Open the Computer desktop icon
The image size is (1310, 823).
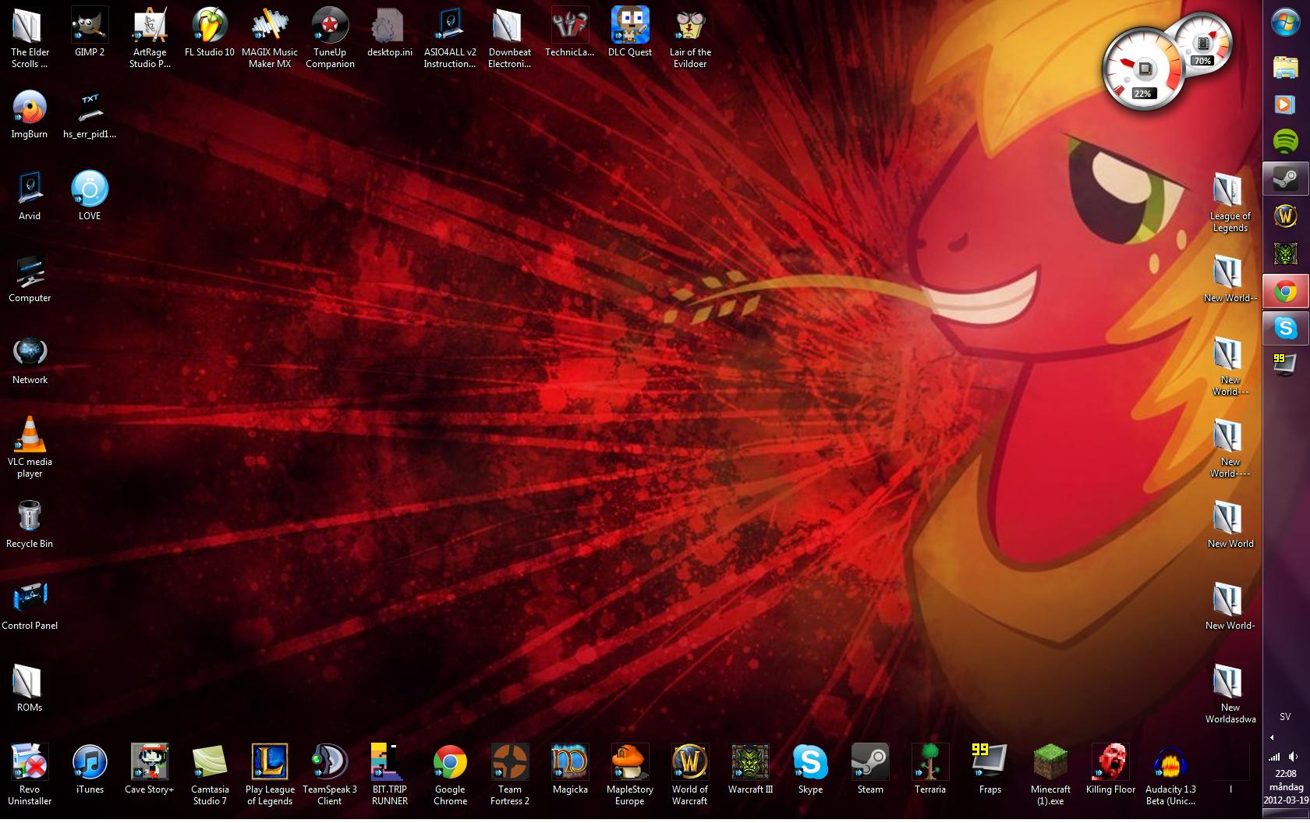coord(30,279)
